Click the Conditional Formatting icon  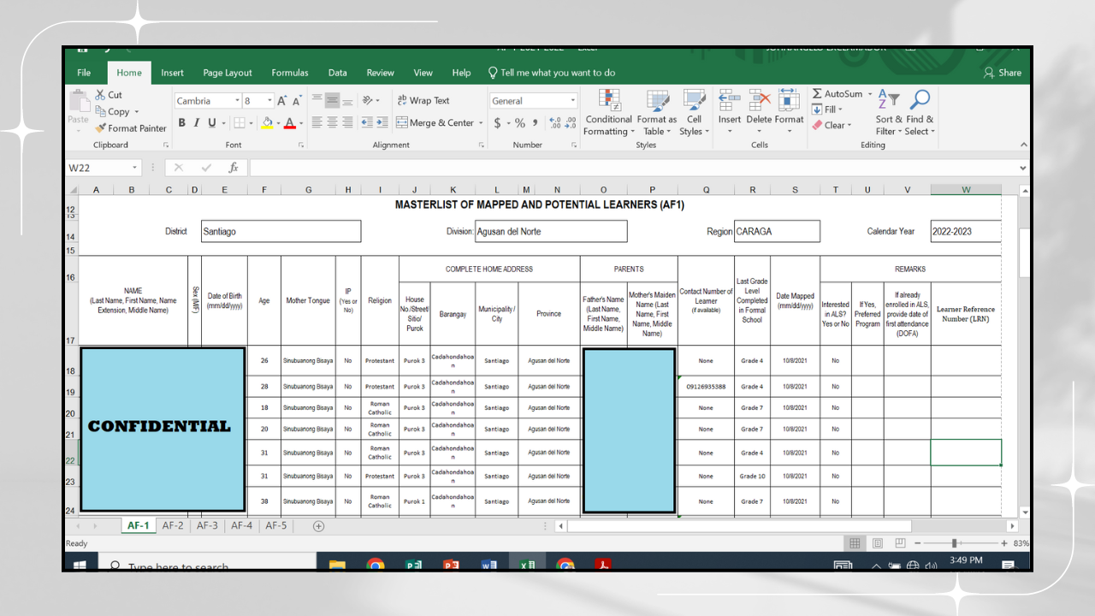609,100
